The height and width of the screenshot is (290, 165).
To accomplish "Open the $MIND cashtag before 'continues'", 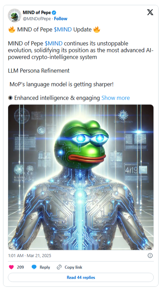I will point(54,44).
